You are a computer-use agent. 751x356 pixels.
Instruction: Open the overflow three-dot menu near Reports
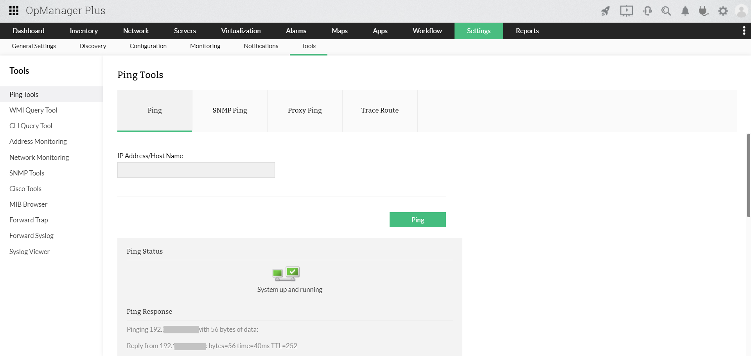744,30
